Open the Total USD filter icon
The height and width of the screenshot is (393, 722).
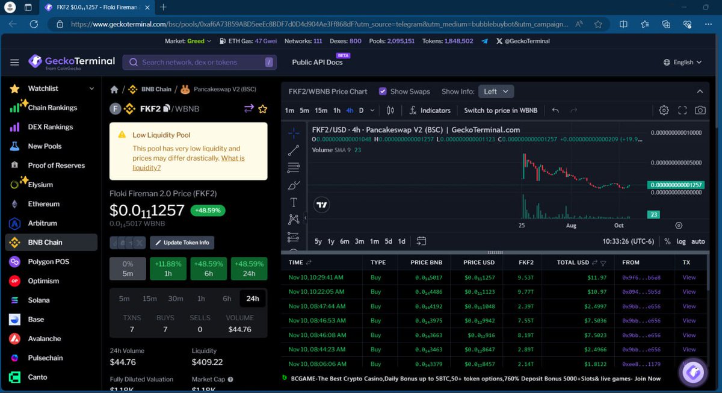[x=603, y=263]
